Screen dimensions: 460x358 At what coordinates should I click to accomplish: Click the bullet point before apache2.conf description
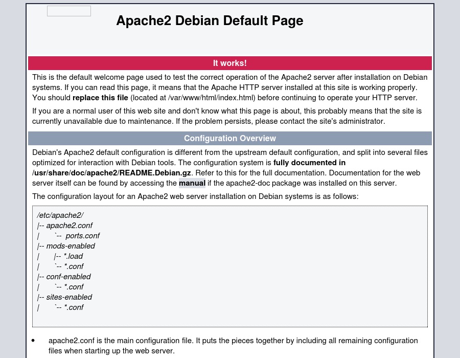pos(33,341)
